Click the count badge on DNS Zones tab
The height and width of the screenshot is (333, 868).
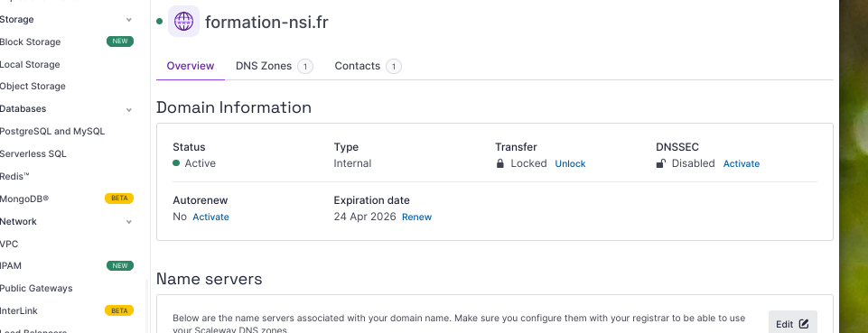(305, 67)
